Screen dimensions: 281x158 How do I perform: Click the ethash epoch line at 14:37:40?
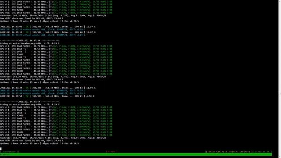(43, 91)
